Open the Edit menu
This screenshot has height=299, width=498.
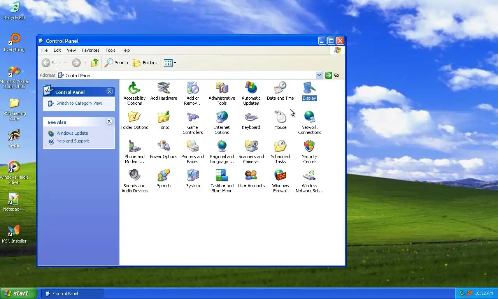point(57,50)
